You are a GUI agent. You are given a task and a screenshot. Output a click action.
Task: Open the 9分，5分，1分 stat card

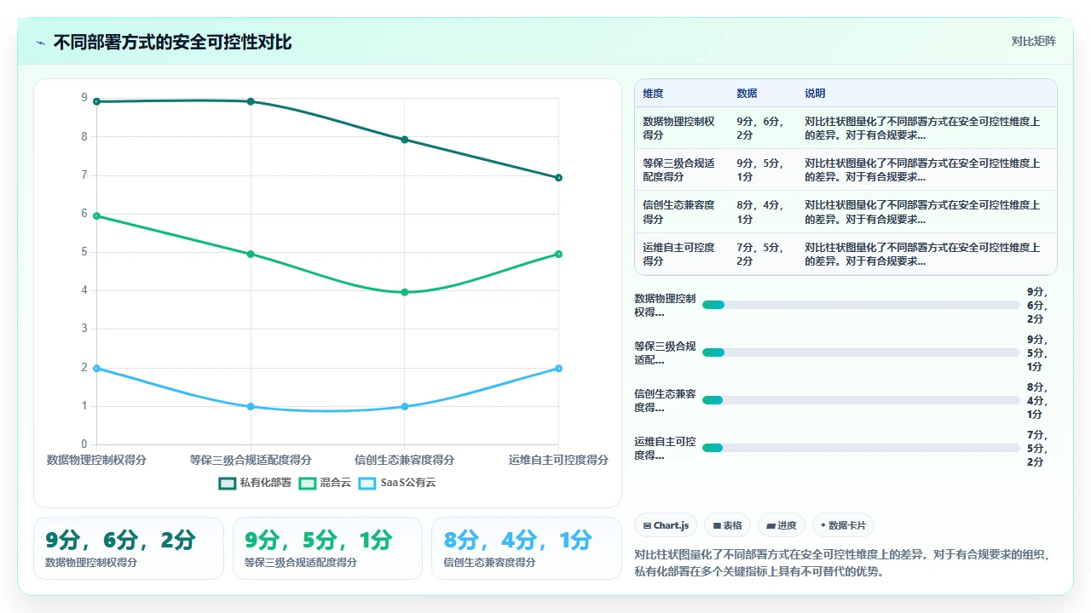pos(327,548)
